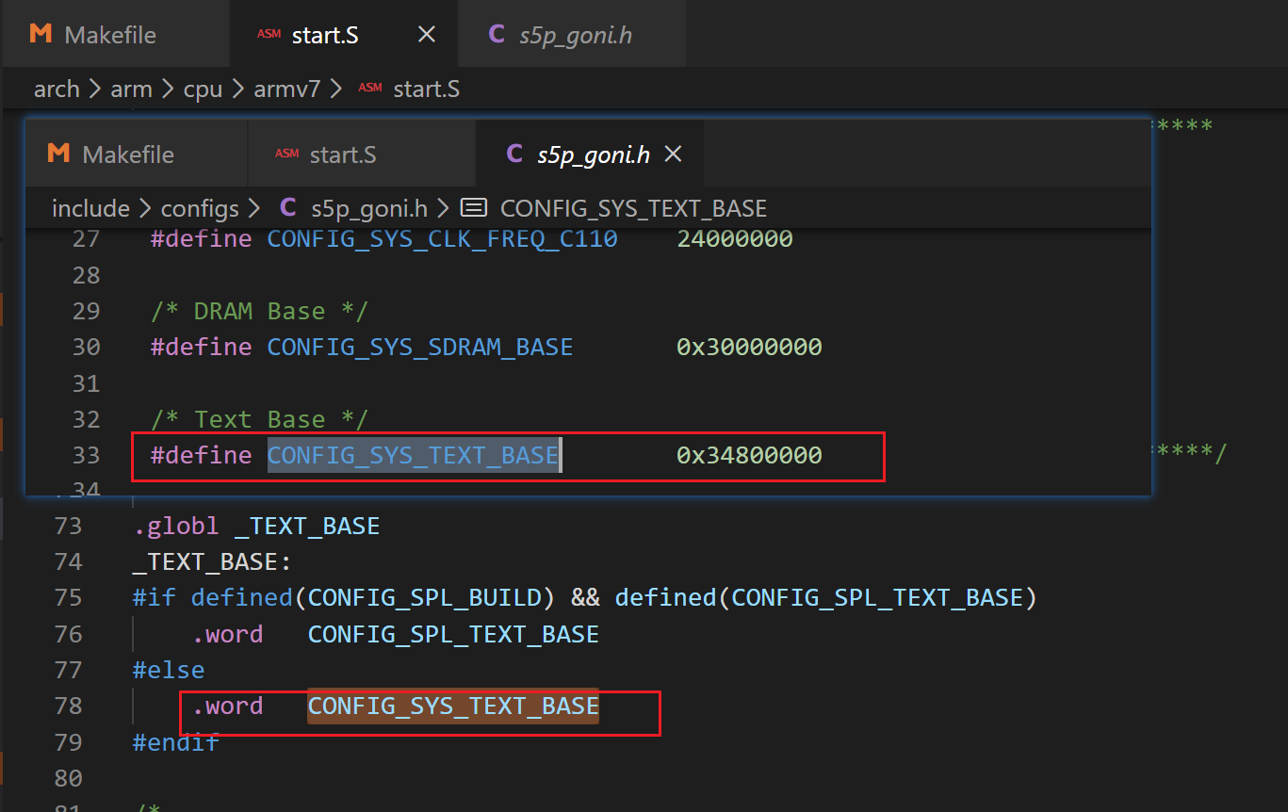Close the s5p_goni.h tab in the inner window
The height and width of the screenshot is (812, 1288).
(x=673, y=154)
